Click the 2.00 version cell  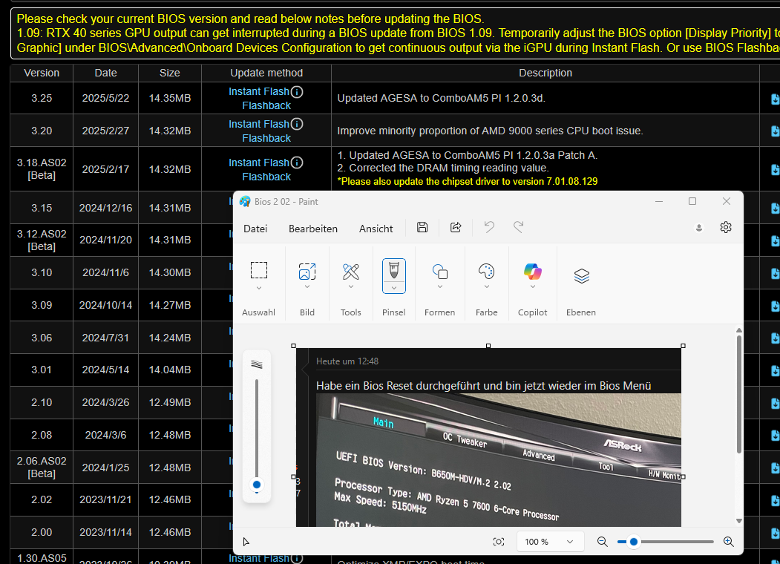(x=42, y=532)
